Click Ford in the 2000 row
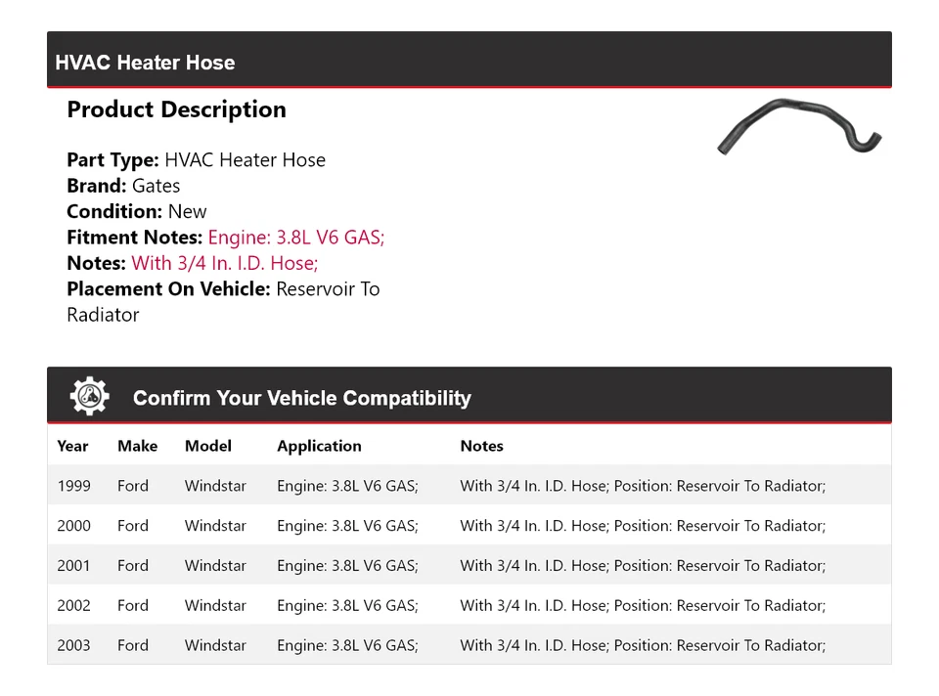 pos(133,526)
